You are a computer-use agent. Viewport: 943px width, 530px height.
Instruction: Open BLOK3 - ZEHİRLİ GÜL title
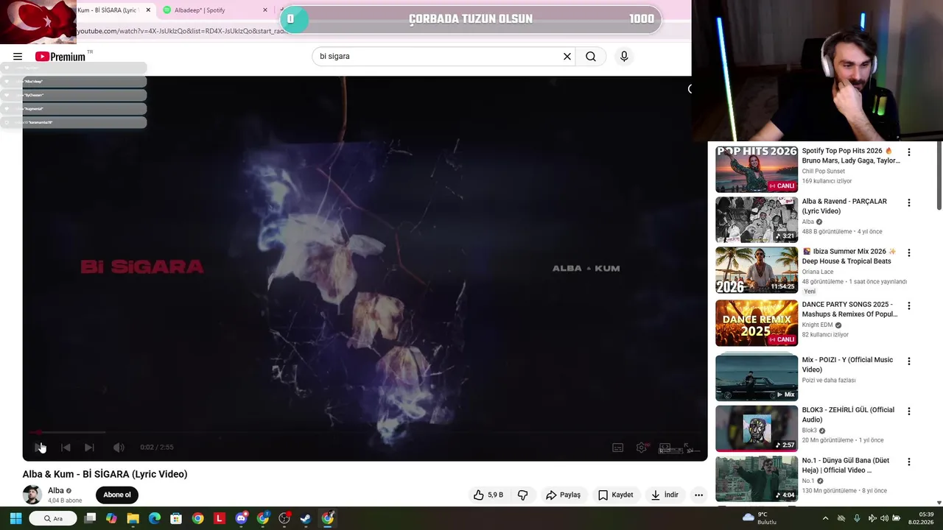(x=848, y=414)
